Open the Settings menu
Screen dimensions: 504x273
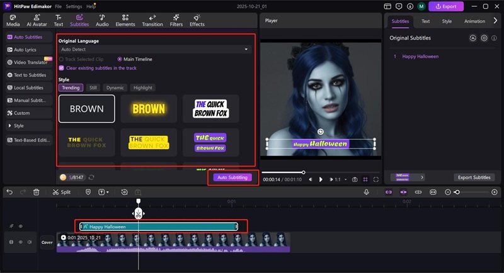74,6
